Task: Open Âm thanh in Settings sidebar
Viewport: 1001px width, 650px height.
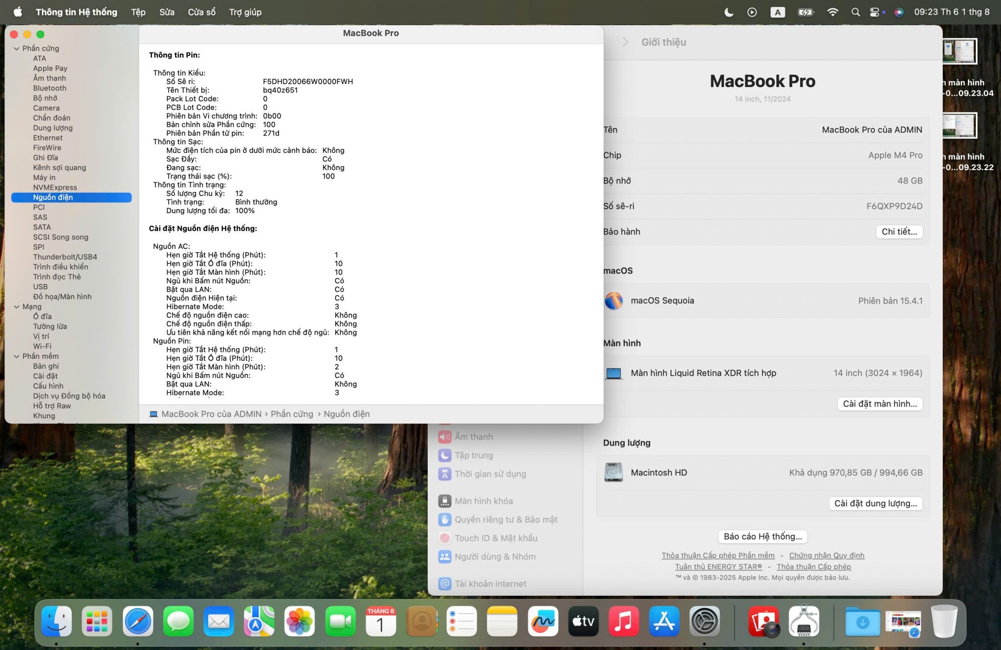Action: point(466,437)
